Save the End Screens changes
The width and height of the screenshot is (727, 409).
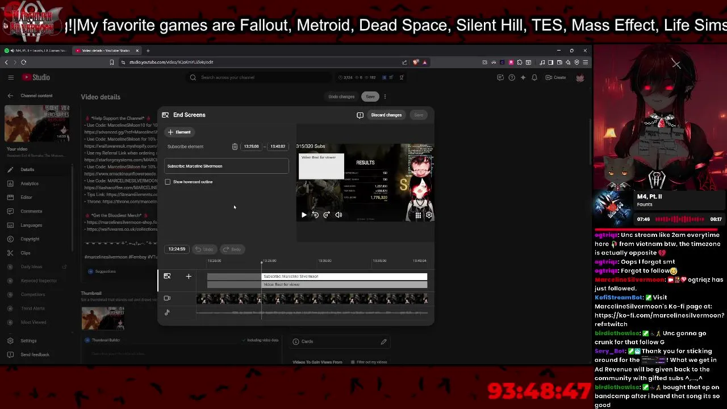[x=419, y=115]
